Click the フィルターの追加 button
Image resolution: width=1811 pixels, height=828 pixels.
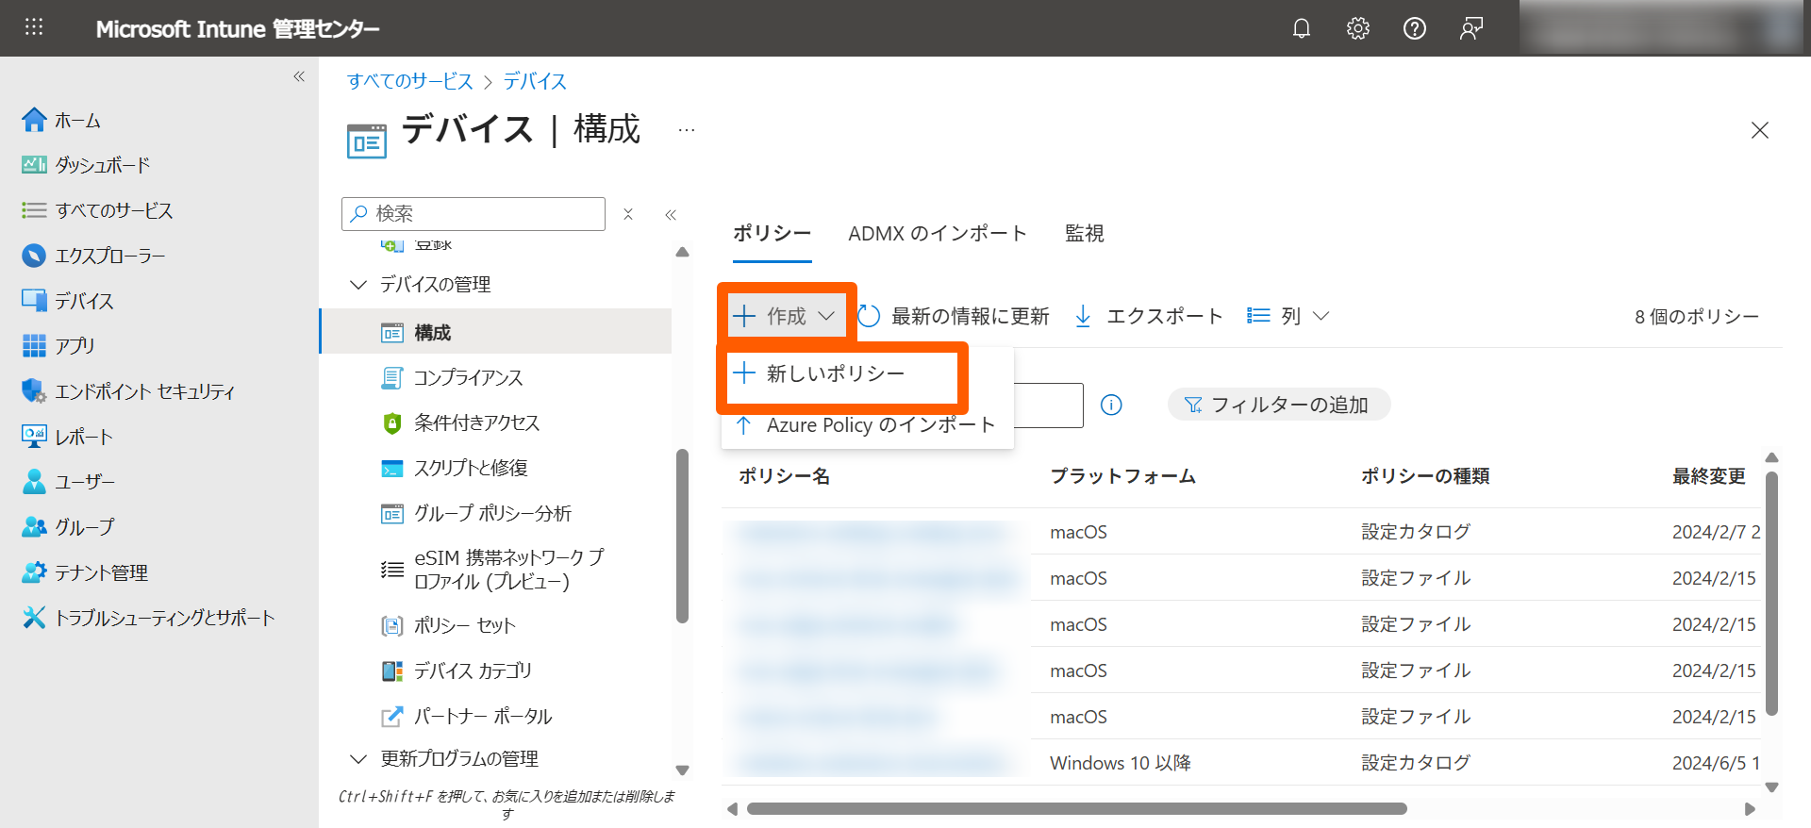tap(1278, 406)
